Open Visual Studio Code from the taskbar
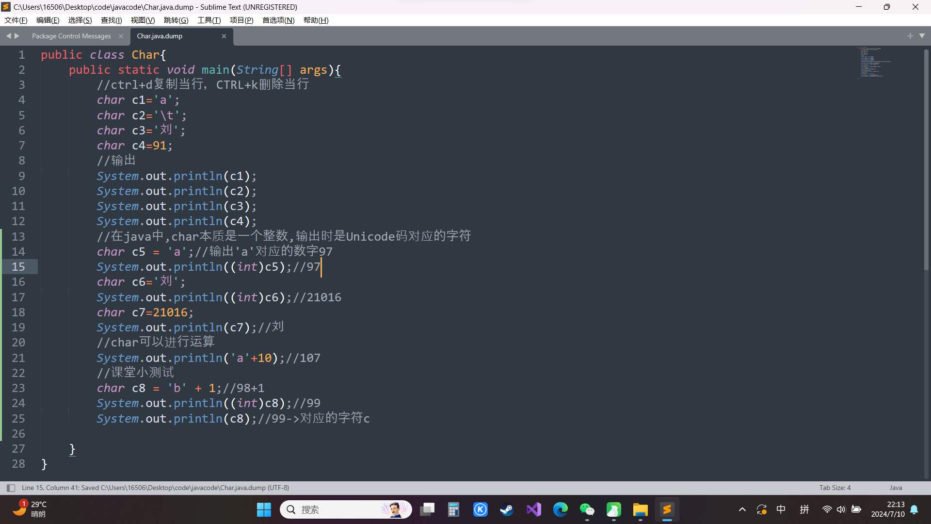Image resolution: width=931 pixels, height=524 pixels. [x=533, y=509]
